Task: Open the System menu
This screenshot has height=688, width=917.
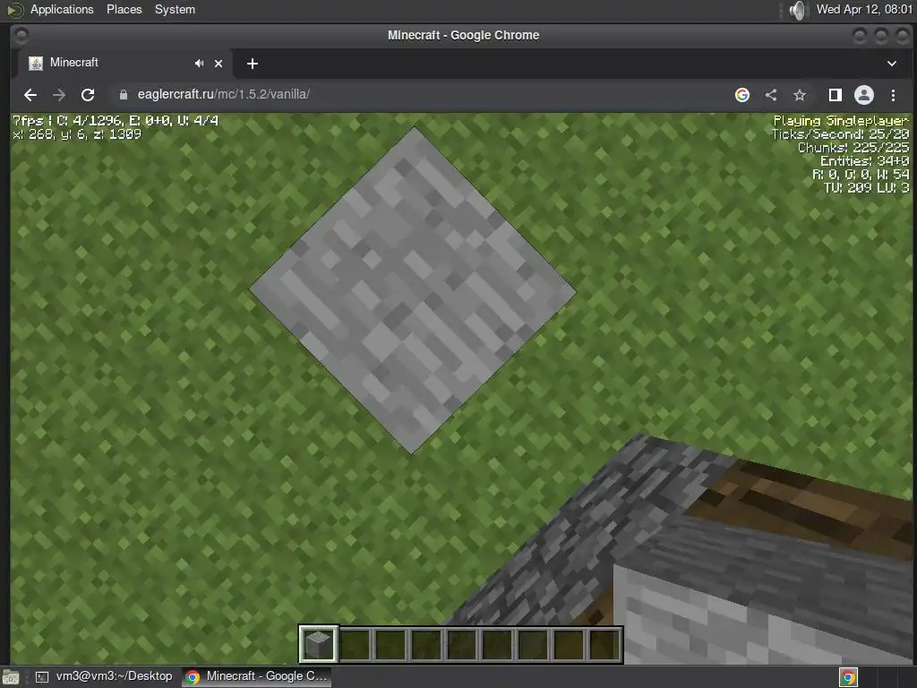Action: [175, 9]
